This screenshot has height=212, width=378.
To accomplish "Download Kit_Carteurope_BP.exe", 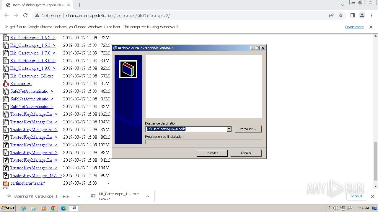I will (x=32, y=76).
